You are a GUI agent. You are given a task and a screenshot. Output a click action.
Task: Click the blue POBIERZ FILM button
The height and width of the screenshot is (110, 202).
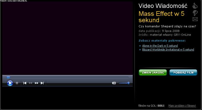click(x=183, y=72)
